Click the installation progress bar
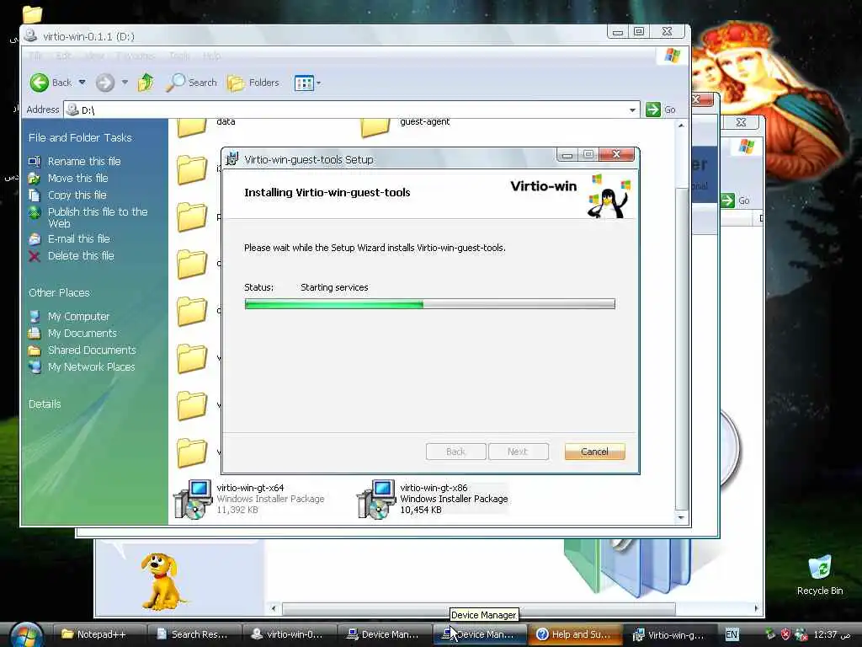The height and width of the screenshot is (647, 862). [x=430, y=303]
